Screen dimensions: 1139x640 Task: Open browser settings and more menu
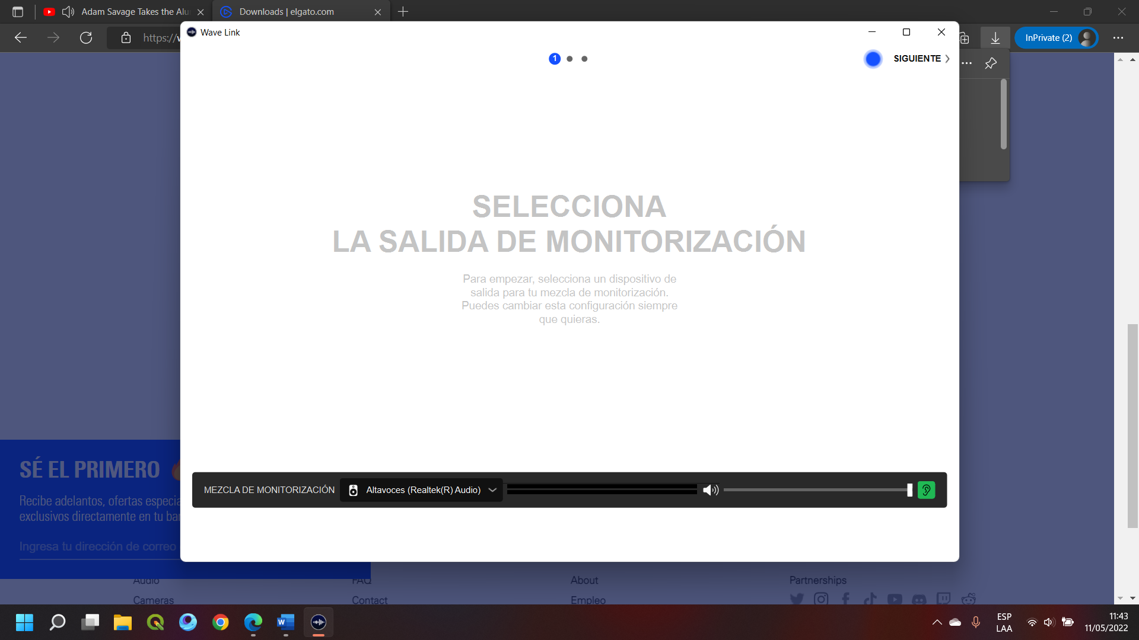[1118, 38]
